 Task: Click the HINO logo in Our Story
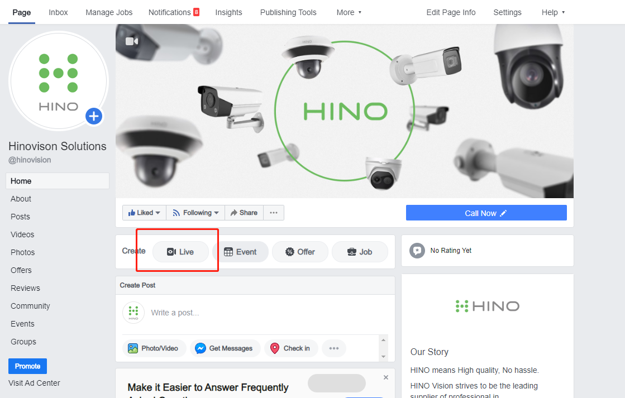[x=488, y=306]
